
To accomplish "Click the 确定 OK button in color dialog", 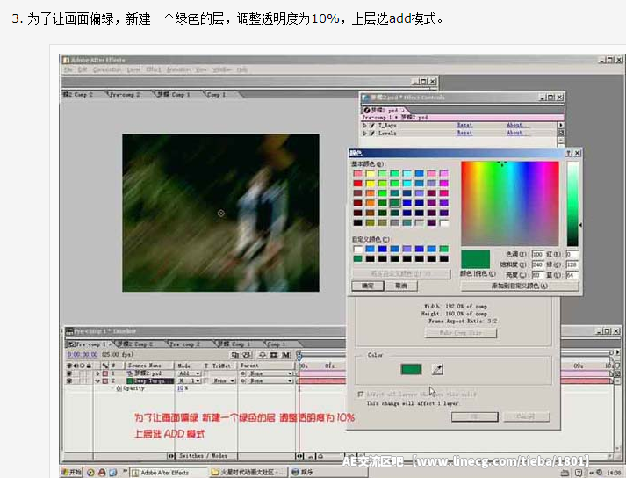I will pos(368,286).
